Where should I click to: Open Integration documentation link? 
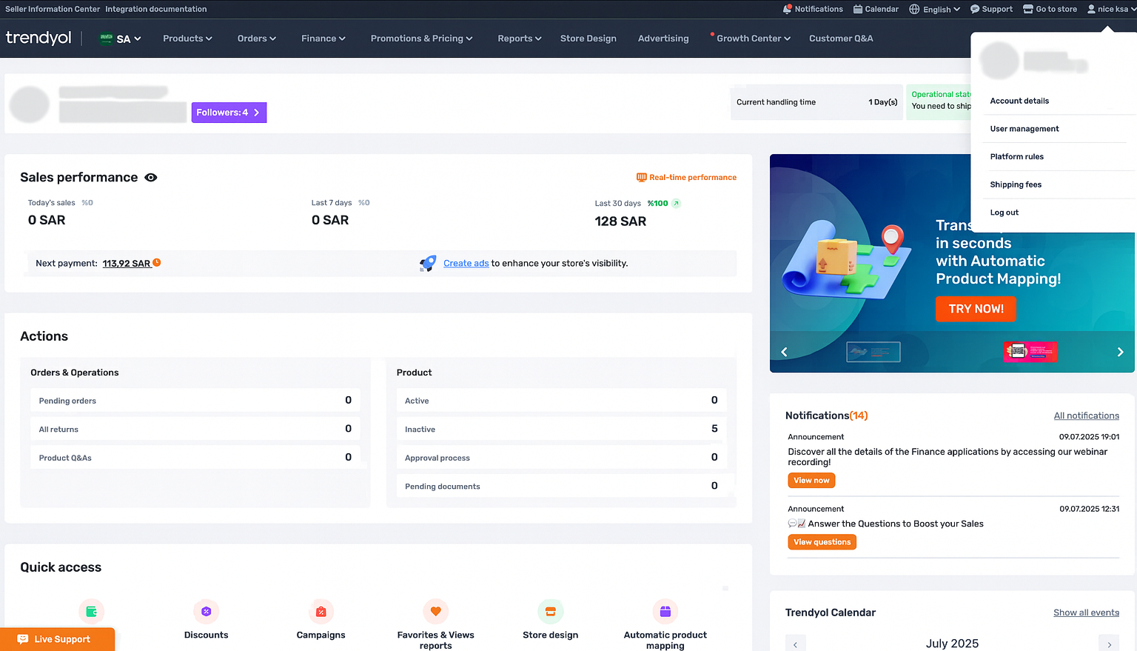[x=156, y=9]
